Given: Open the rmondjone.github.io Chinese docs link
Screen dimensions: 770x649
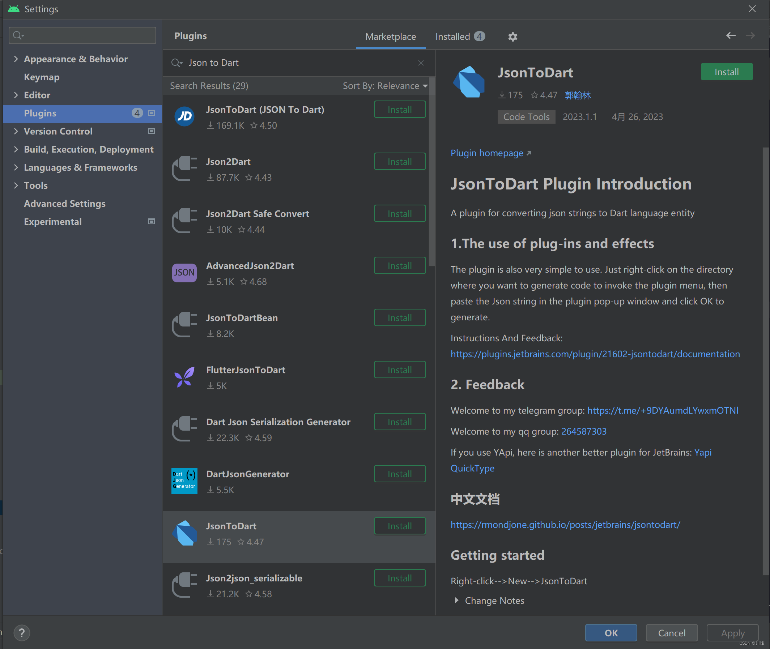Looking at the screenshot, I should pyautogui.click(x=565, y=525).
